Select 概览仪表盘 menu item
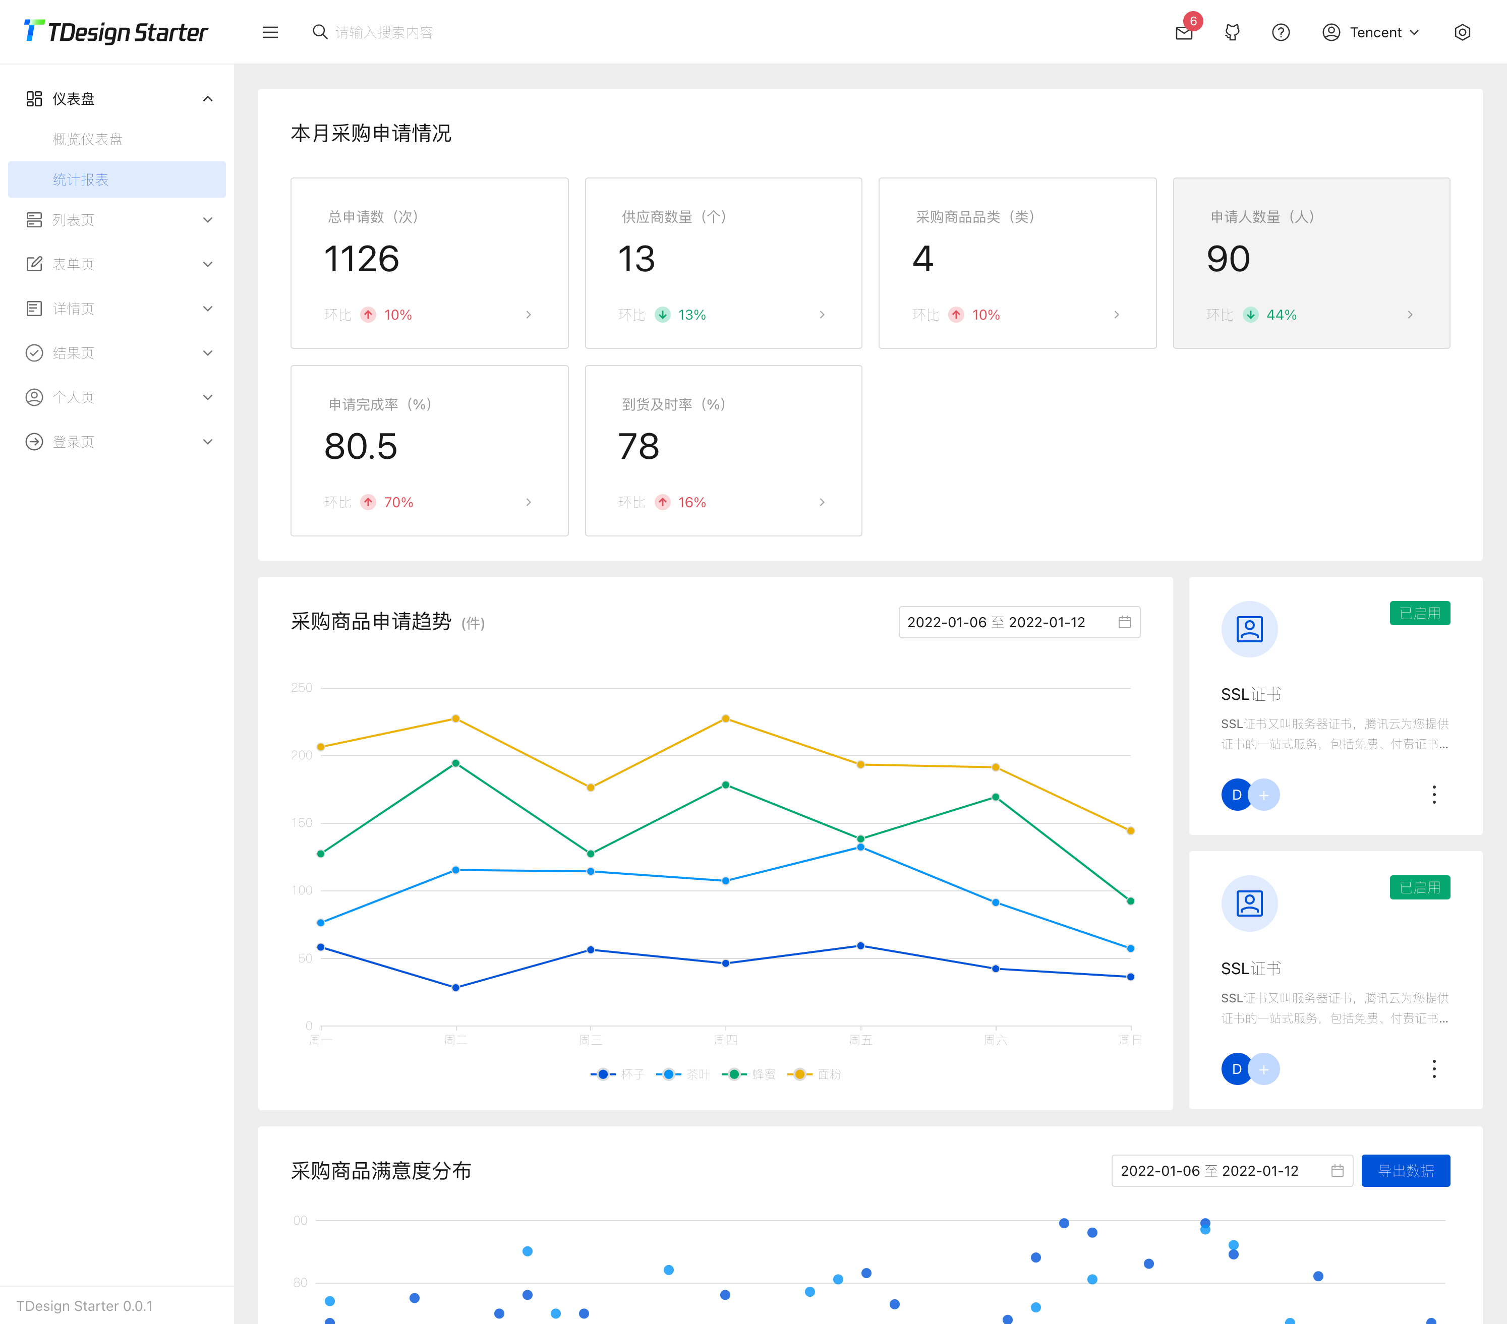 (x=117, y=139)
